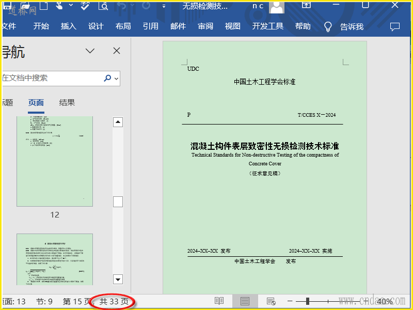Click the Redo circular arrow icon
Screen dimensions: 413x310
(x=146, y=5)
